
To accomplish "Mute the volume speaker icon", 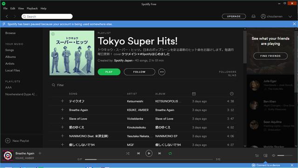I will point(273,155).
